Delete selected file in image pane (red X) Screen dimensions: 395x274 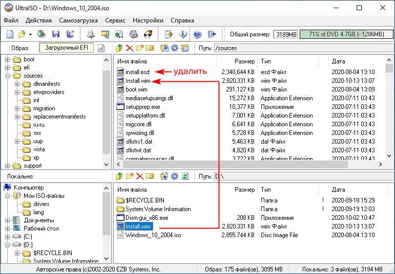130,48
